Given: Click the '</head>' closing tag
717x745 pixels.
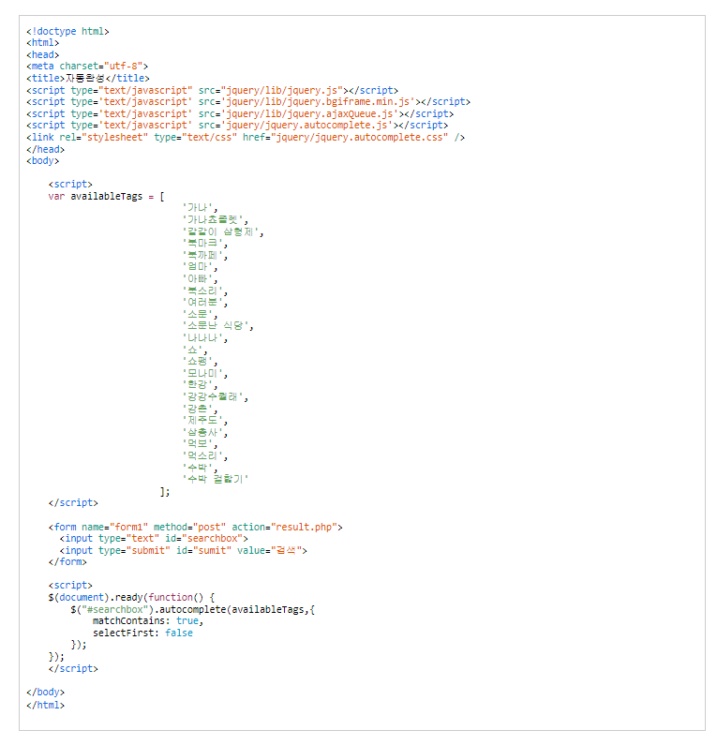Looking at the screenshot, I should [45, 149].
